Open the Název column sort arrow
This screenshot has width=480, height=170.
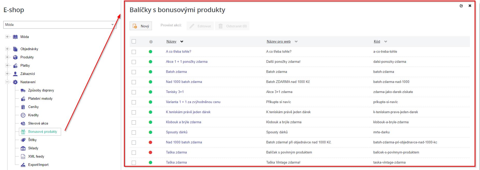point(182,42)
